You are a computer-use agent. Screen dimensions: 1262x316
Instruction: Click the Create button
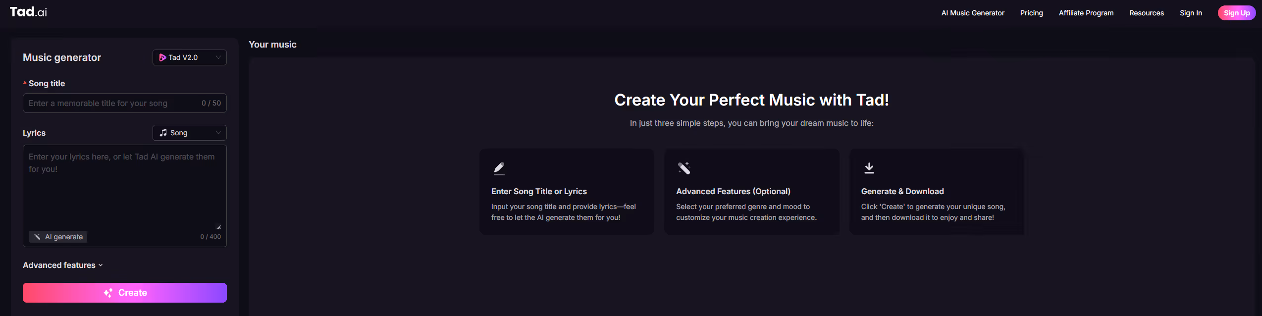pos(125,293)
